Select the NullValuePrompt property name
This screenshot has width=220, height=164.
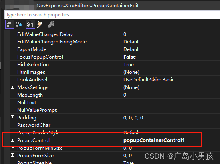pos(37,110)
